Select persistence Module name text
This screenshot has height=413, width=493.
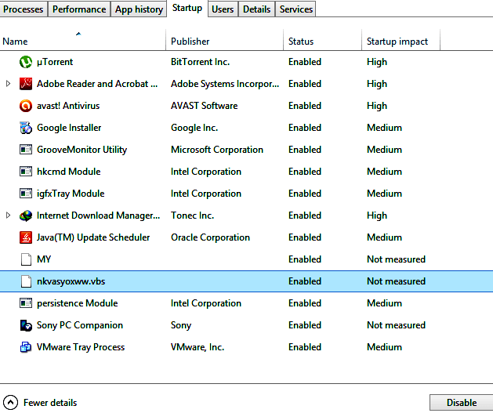[77, 303]
